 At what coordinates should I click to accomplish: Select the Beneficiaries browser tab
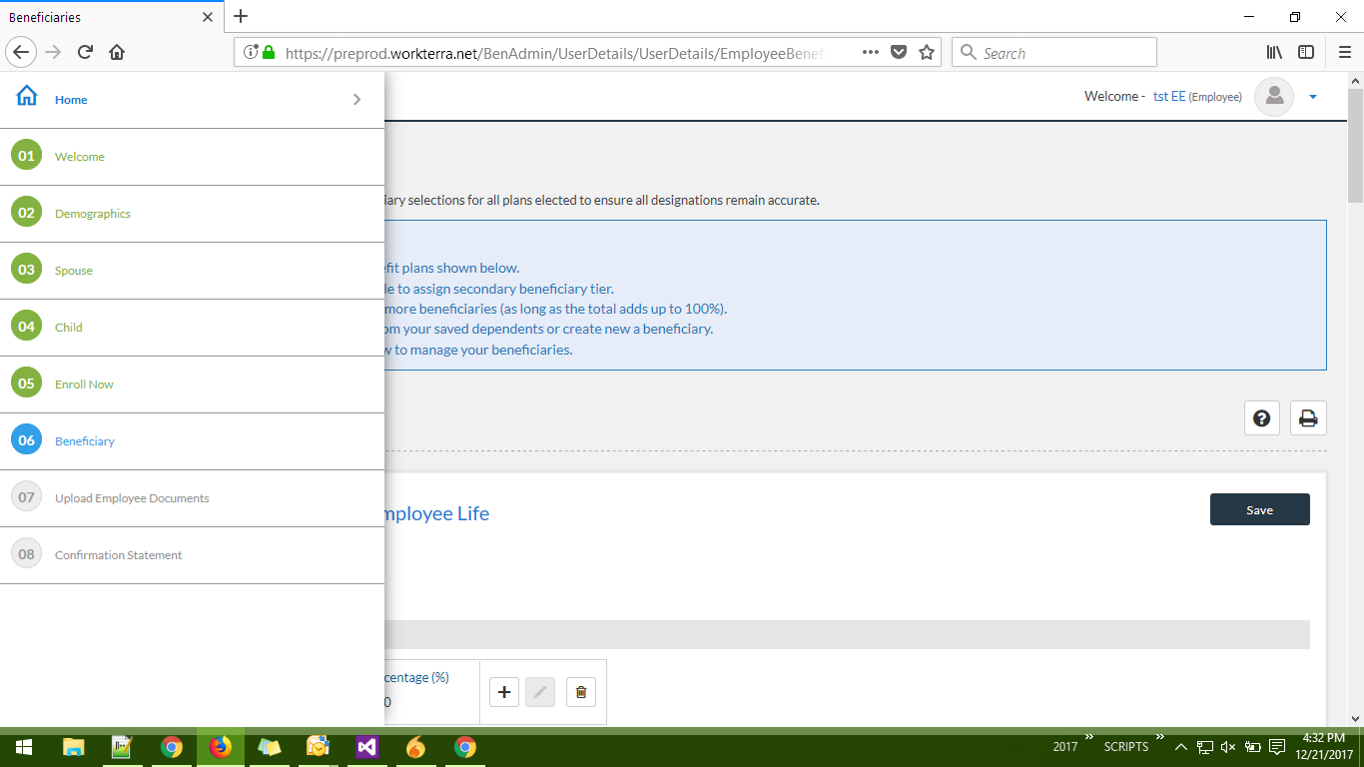[x=112, y=17]
